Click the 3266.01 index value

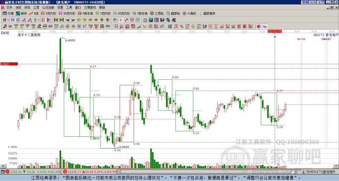tap(16, 172)
